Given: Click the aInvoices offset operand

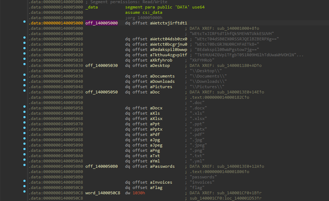Looking at the screenshot, I should click(x=161, y=182).
